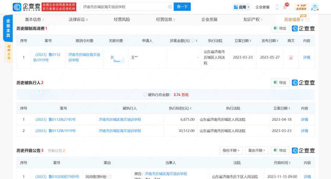This screenshot has height=179, width=331.
Task: Open the PDF original document icon
Action: (x=291, y=57)
